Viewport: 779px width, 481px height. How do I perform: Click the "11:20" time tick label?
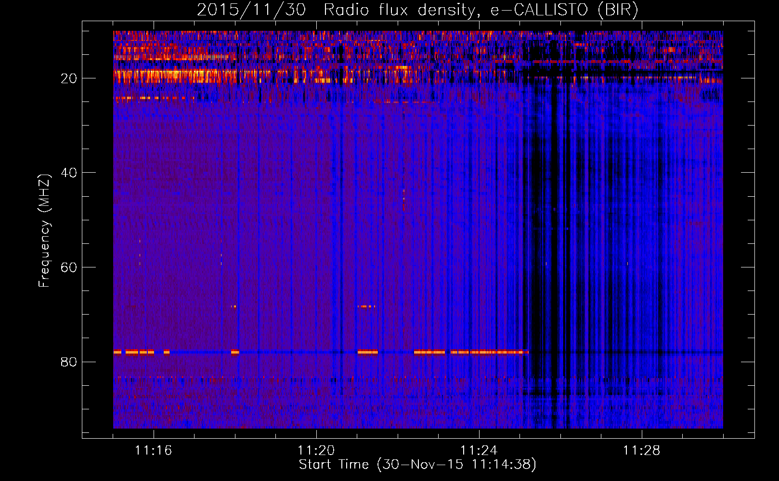pyautogui.click(x=316, y=451)
